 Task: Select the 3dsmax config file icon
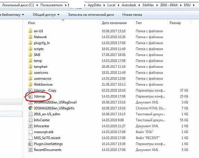[x=30, y=96]
